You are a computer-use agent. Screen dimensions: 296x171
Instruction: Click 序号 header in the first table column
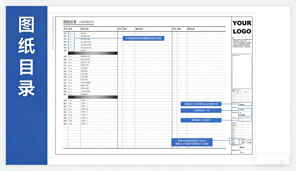pos(65,29)
